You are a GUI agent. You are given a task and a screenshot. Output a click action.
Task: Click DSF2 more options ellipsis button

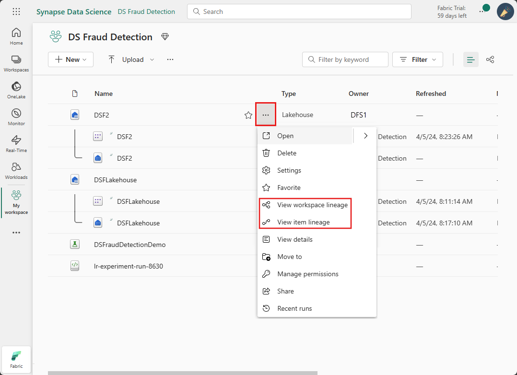pos(265,115)
